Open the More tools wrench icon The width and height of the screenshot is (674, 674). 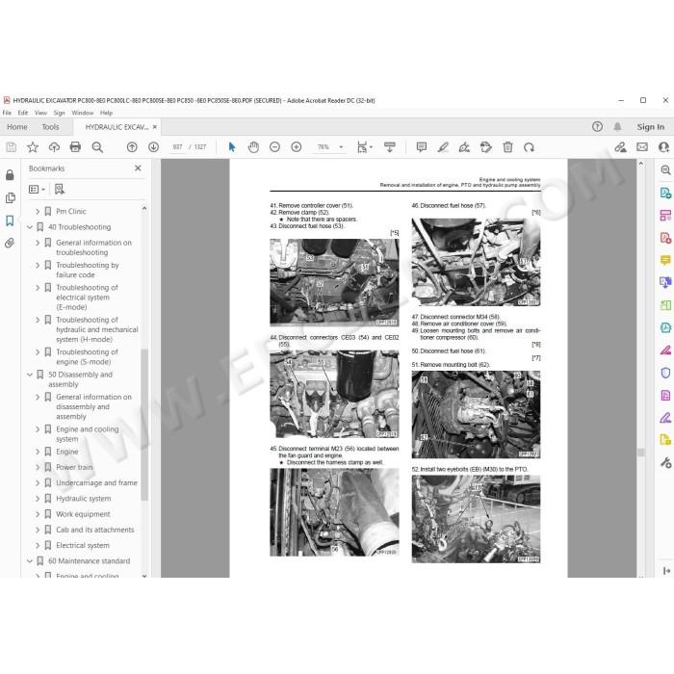(665, 462)
